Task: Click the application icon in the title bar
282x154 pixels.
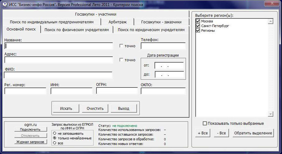Action: coord(5,5)
